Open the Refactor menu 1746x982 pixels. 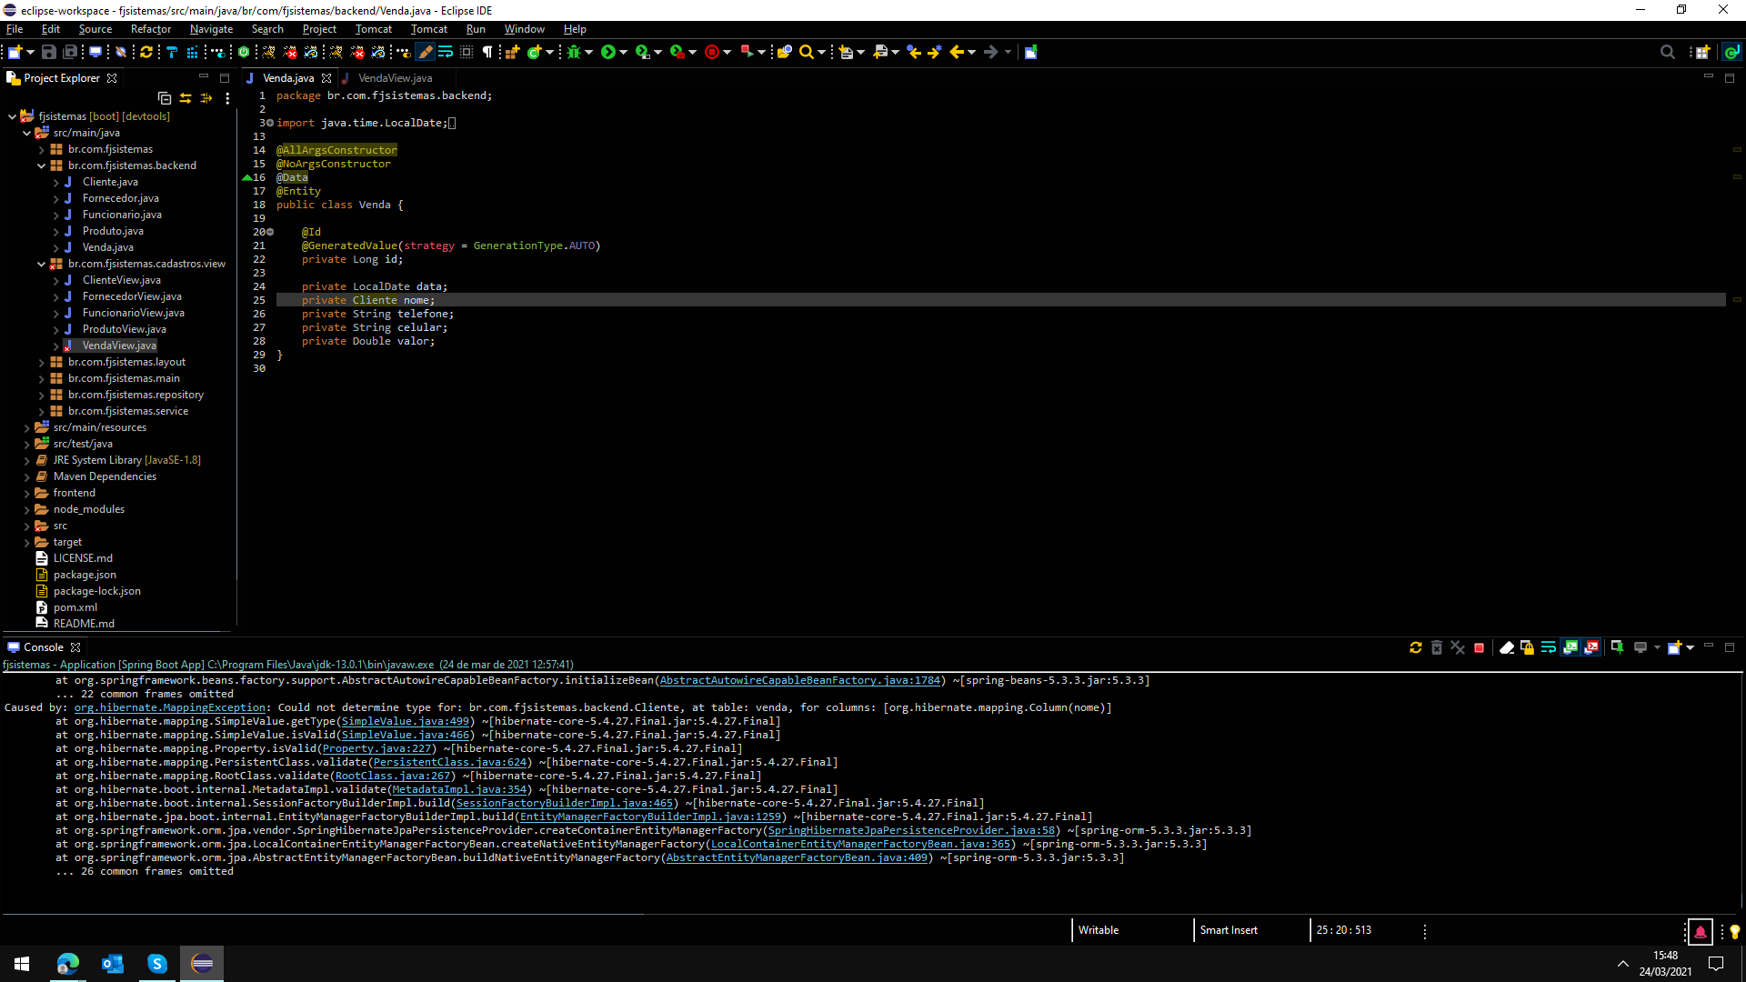click(x=150, y=29)
